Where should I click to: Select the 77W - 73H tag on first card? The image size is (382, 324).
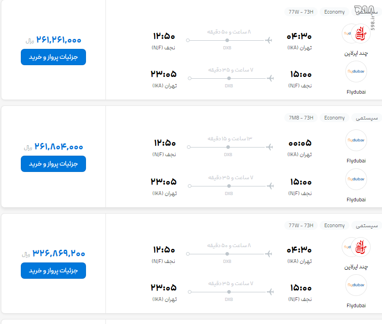pyautogui.click(x=301, y=12)
